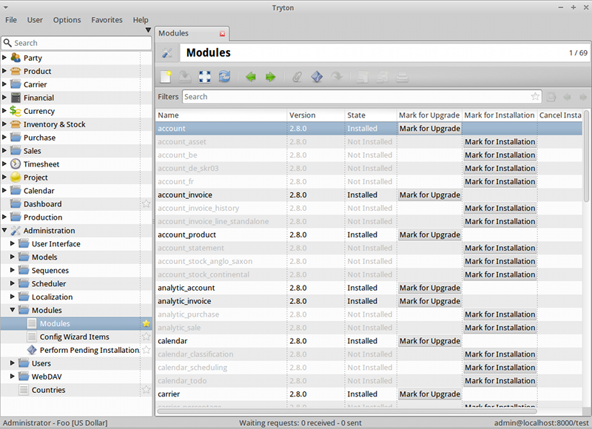Screen dimensions: 592x429
Task: Toggle favorite star next to Countries
Action: click(x=146, y=391)
